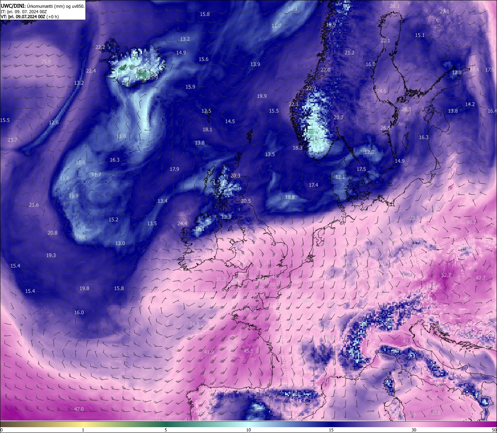This screenshot has height=433, width=497.
Task: Click the 5 tick on color scale
Action: (x=166, y=430)
